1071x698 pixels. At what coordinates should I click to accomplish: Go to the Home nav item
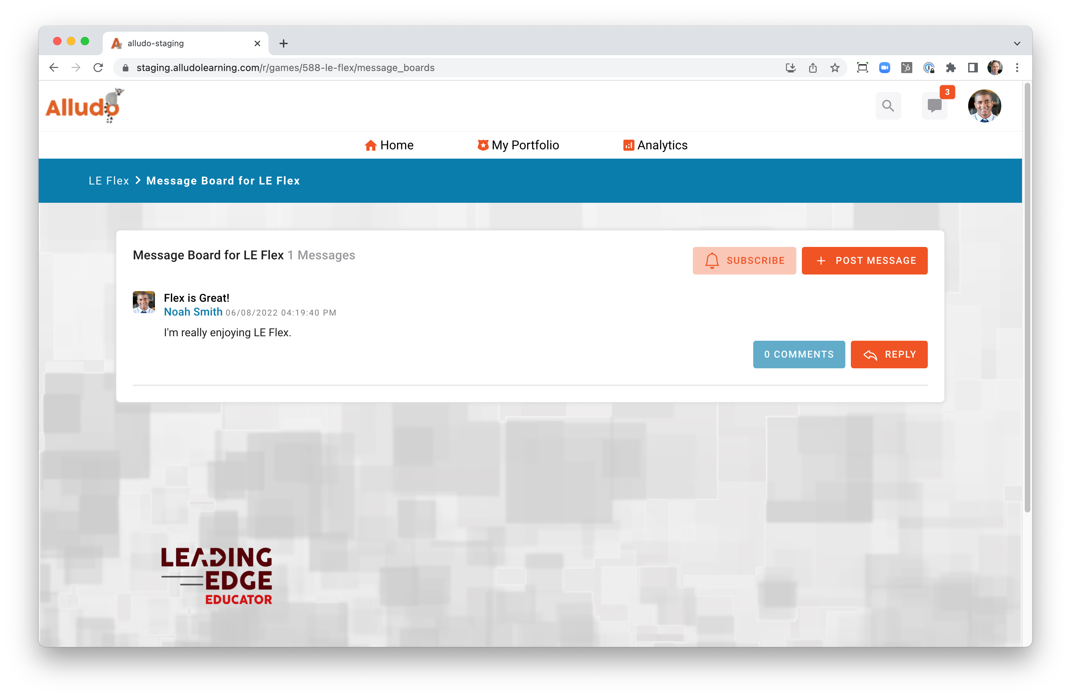[389, 145]
